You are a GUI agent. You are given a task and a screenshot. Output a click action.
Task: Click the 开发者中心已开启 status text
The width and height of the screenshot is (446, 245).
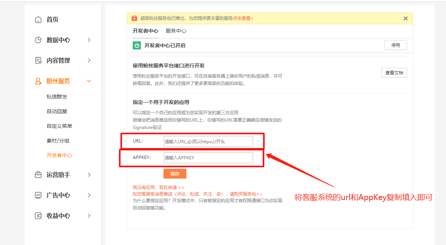pyautogui.click(x=165, y=45)
